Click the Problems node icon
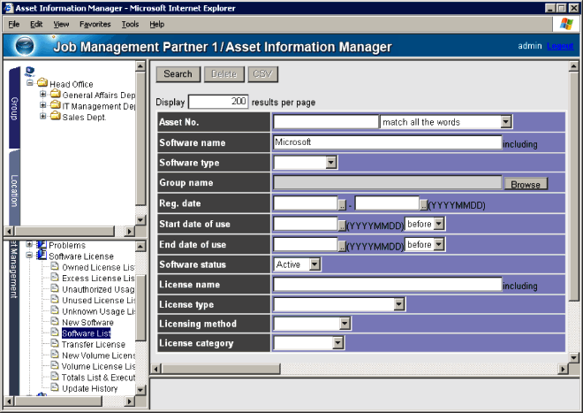This screenshot has width=583, height=413. tap(42, 245)
